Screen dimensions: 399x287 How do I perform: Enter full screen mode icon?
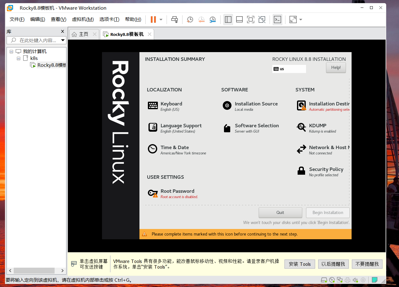pyautogui.click(x=251, y=19)
